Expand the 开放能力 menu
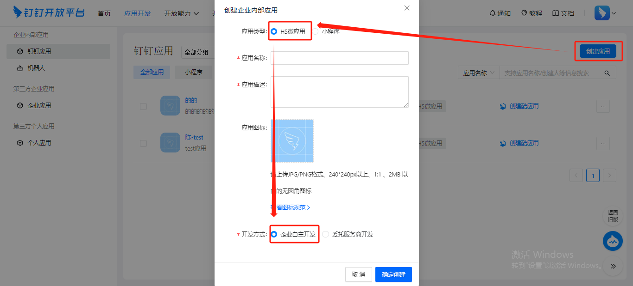Screen dimensions: 633x286 182,13
